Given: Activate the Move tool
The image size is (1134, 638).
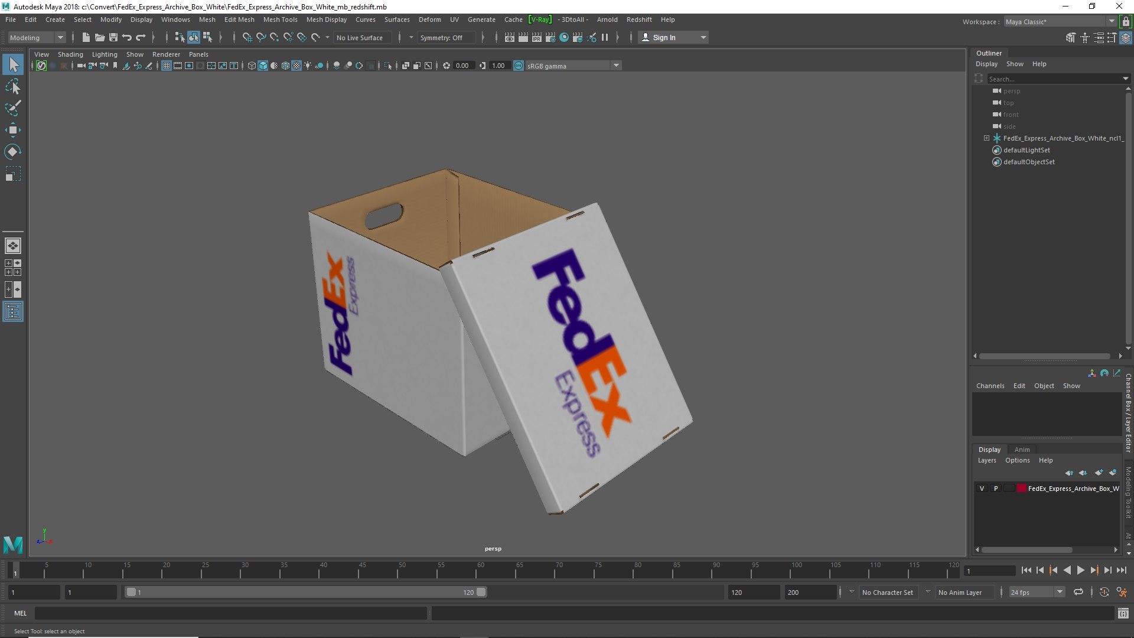Looking at the screenshot, I should tap(13, 131).
